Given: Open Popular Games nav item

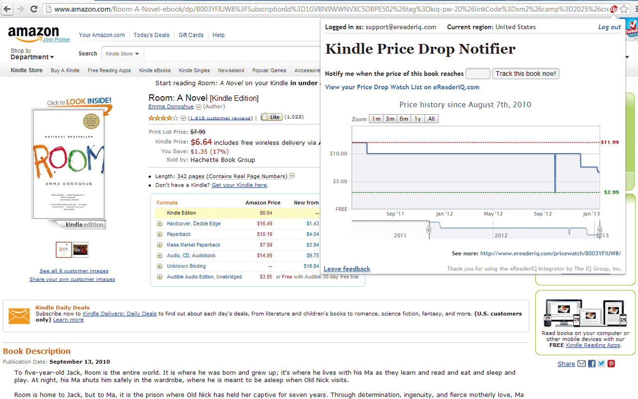Looking at the screenshot, I should click(x=269, y=70).
